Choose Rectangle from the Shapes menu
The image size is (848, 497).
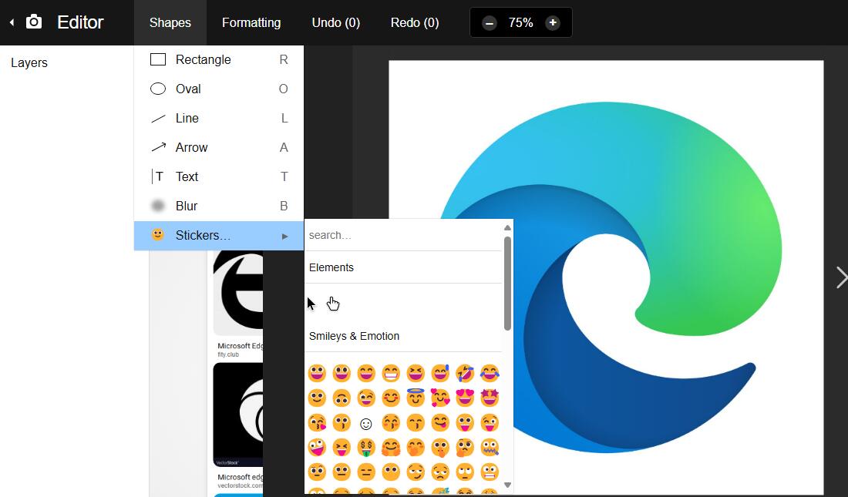point(203,59)
